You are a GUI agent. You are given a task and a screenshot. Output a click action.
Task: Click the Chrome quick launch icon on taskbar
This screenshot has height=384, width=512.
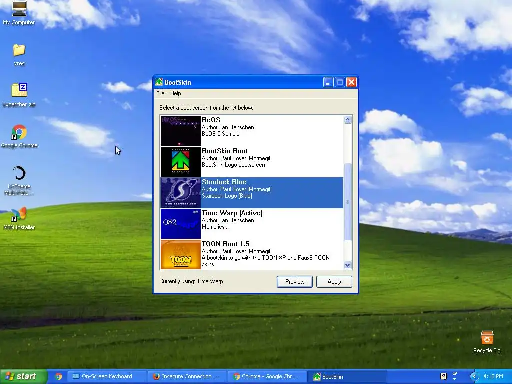click(59, 376)
